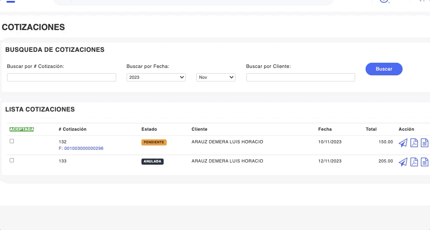430x230 pixels.
Task: Open the year dropdown showing 2023
Action: click(x=156, y=77)
